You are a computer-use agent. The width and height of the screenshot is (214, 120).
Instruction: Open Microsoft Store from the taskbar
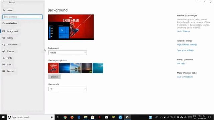[x=93, y=117]
